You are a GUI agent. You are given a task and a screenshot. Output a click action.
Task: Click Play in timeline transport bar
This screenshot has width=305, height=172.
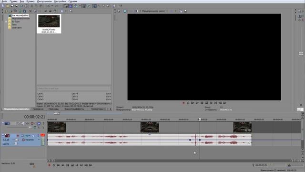[x=63, y=165]
